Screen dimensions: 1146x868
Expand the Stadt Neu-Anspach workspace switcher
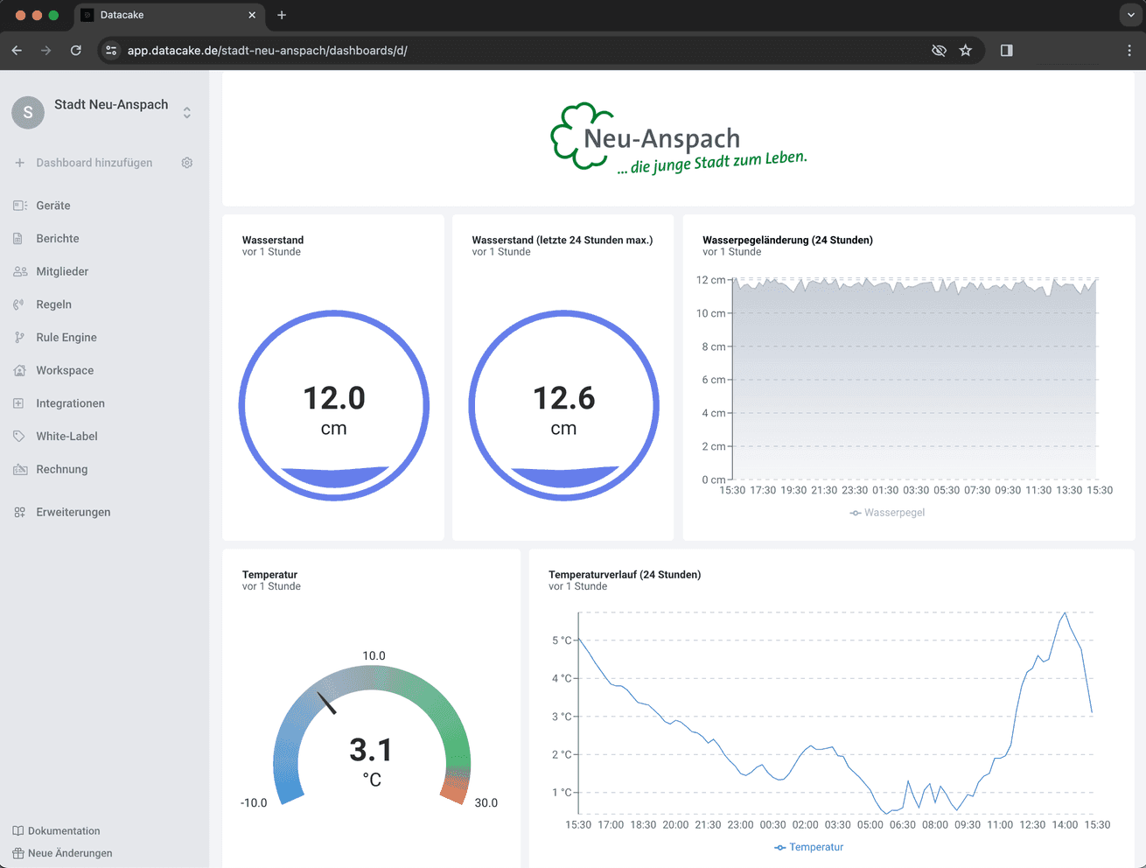coord(187,113)
